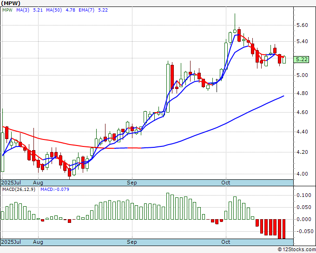
Task: Click the current price tag 5.22
Action: click(x=302, y=59)
